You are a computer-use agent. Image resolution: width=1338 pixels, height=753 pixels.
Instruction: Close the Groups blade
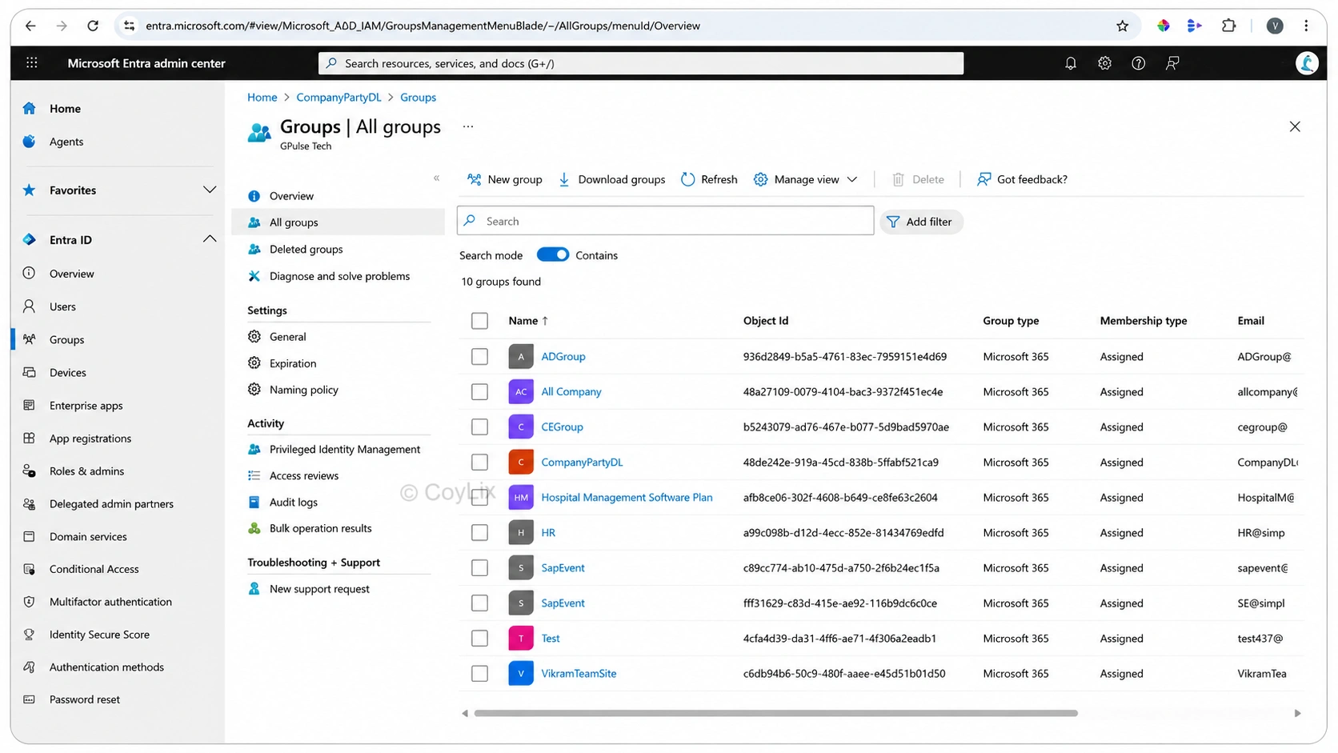pos(1295,126)
